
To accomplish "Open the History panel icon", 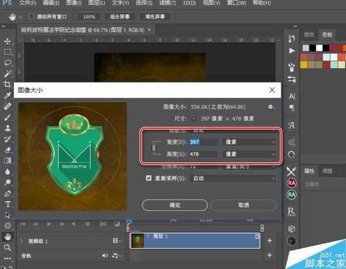I will tap(292, 40).
